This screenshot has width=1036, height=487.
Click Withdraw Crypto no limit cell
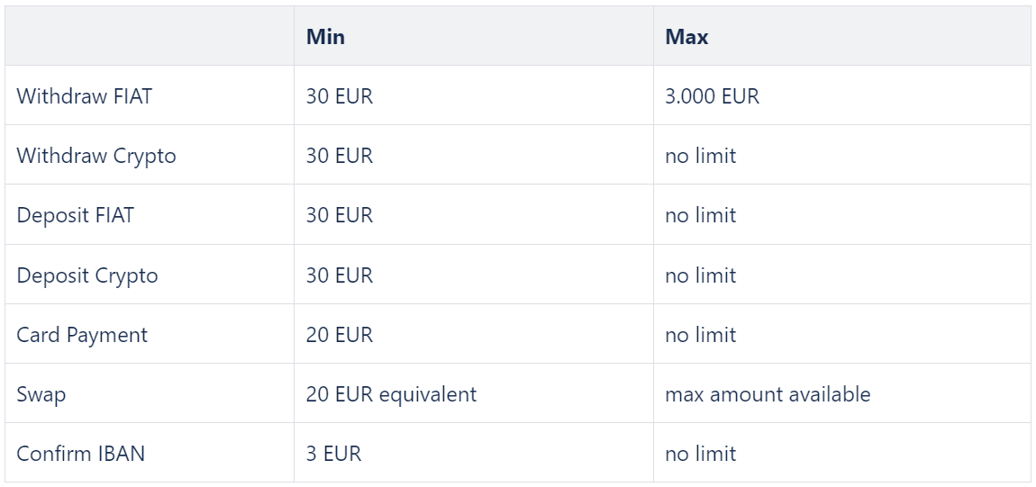tap(700, 156)
